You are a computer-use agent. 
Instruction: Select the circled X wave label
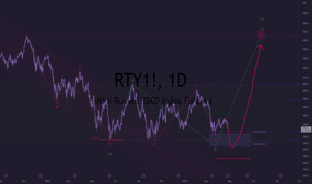coord(80,68)
